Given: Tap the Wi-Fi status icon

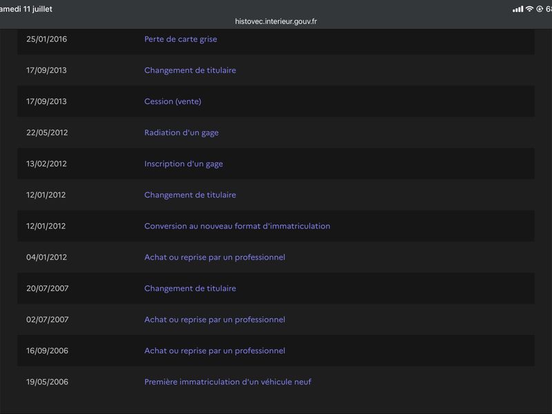Looking at the screenshot, I should coord(529,9).
